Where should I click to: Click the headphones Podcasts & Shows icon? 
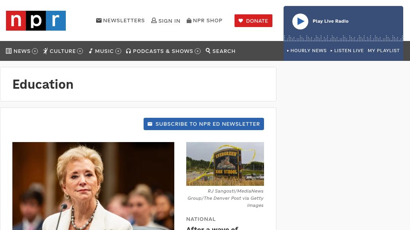(x=128, y=51)
